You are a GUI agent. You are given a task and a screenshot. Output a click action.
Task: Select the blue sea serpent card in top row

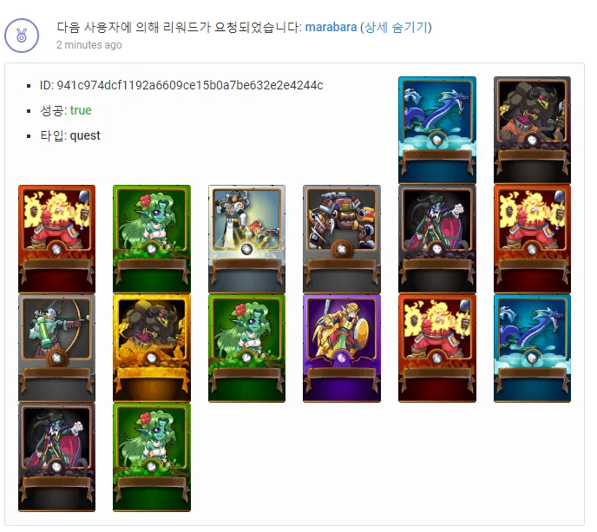click(437, 130)
